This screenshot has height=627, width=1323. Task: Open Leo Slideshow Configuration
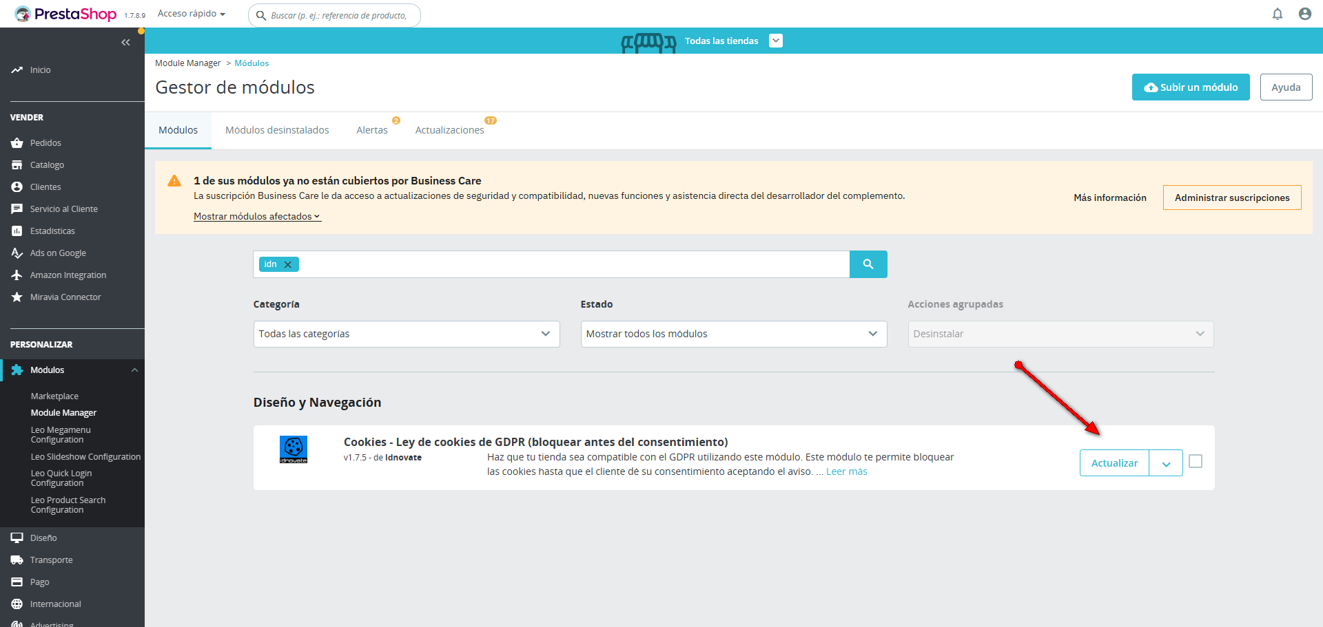(x=85, y=457)
